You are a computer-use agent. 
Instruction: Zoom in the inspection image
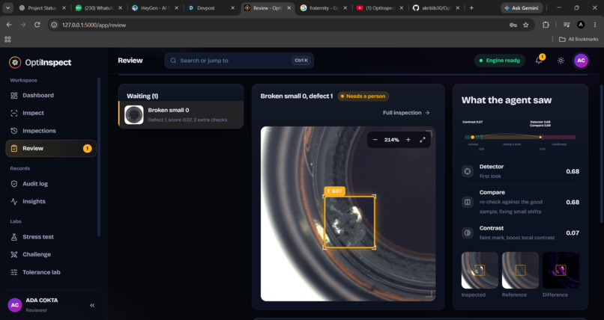[x=408, y=140]
